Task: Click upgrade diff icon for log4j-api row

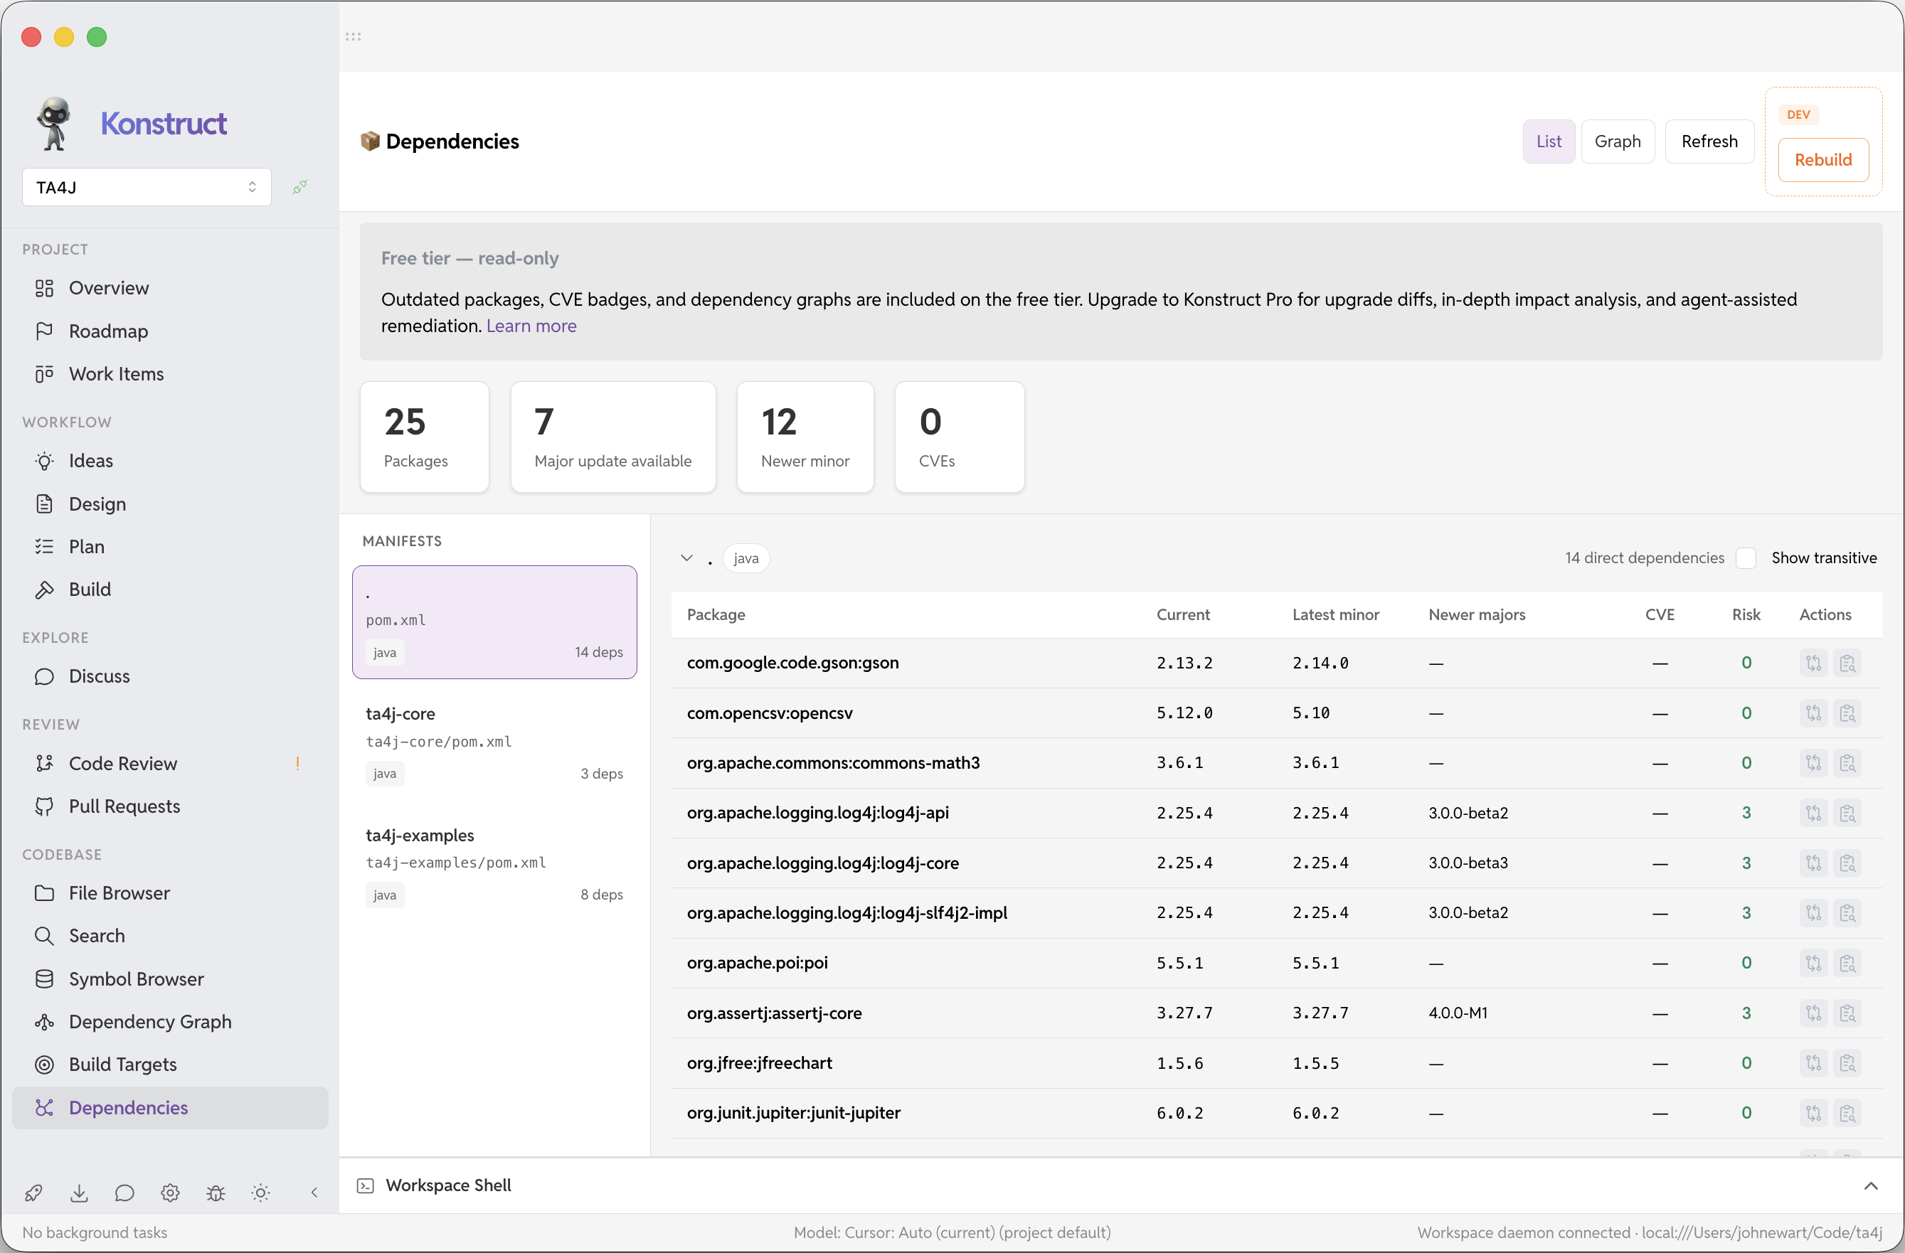Action: (1814, 813)
